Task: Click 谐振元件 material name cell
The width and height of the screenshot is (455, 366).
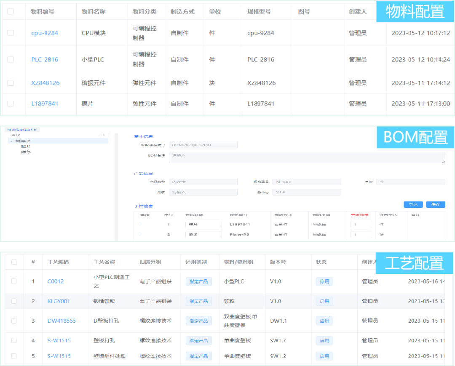Action: [94, 83]
